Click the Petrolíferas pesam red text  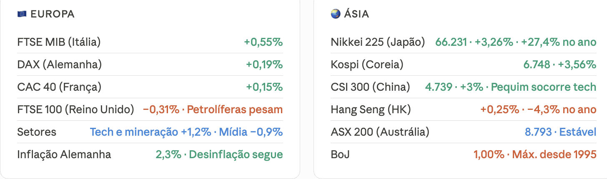click(x=235, y=109)
